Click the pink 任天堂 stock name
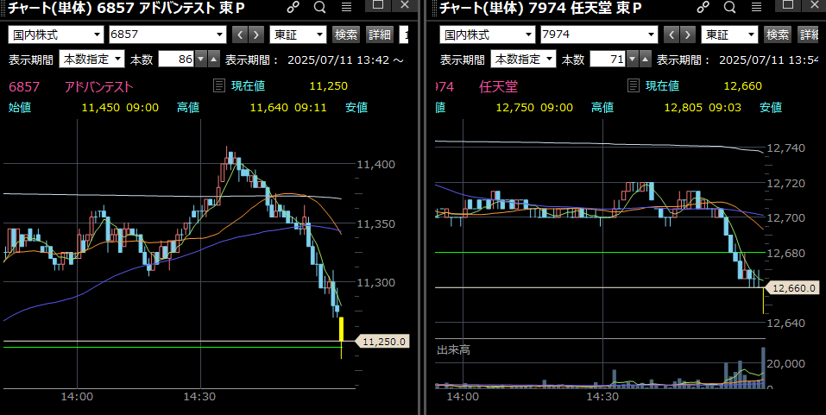Viewport: 826px width, 415px height. coord(499,86)
